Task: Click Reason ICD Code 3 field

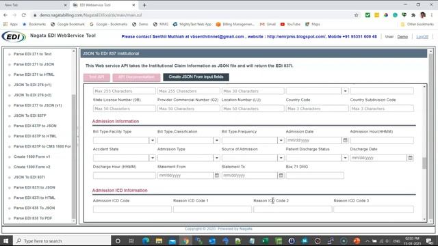Action: [374, 210]
